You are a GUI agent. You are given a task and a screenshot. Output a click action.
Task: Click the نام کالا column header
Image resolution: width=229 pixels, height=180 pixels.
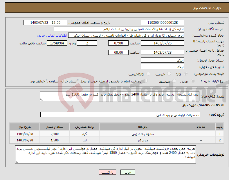point(143,127)
